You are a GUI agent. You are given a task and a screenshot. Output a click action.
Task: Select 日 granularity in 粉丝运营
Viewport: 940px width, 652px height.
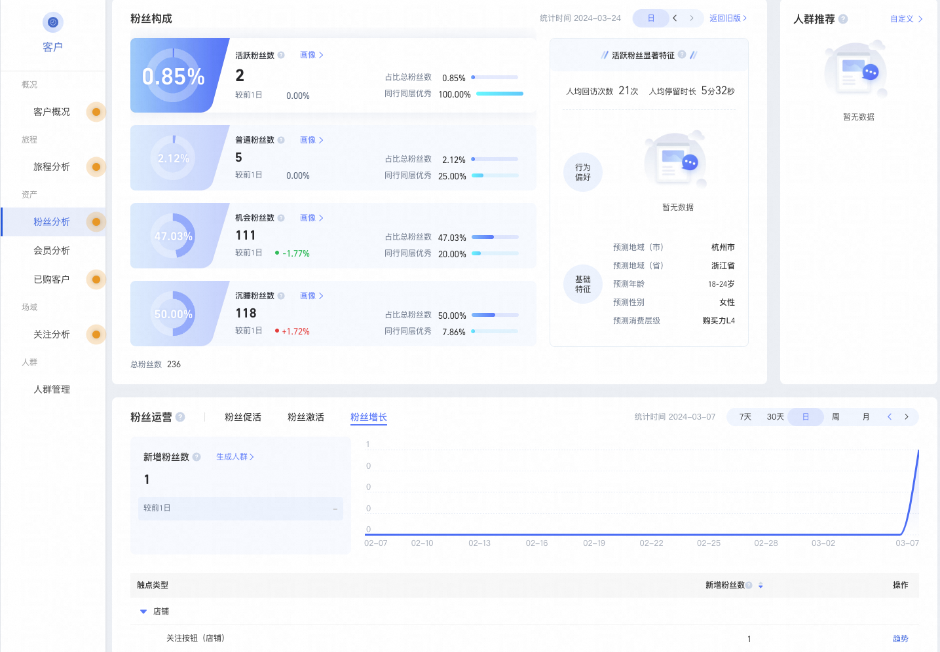coord(806,417)
